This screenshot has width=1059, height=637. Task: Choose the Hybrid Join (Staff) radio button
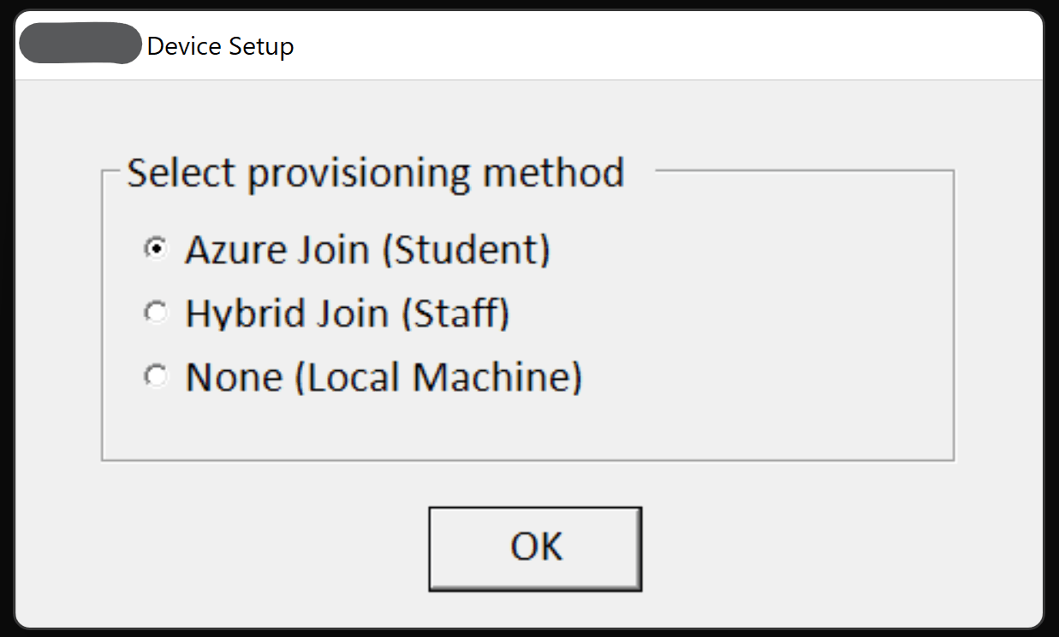[x=155, y=313]
